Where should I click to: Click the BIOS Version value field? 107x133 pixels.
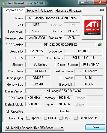coord(60,45)
